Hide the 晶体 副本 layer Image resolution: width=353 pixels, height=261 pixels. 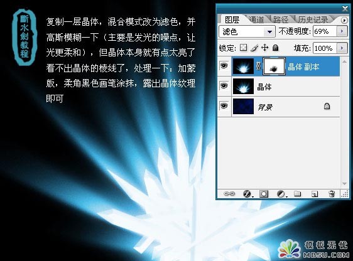[x=224, y=66]
